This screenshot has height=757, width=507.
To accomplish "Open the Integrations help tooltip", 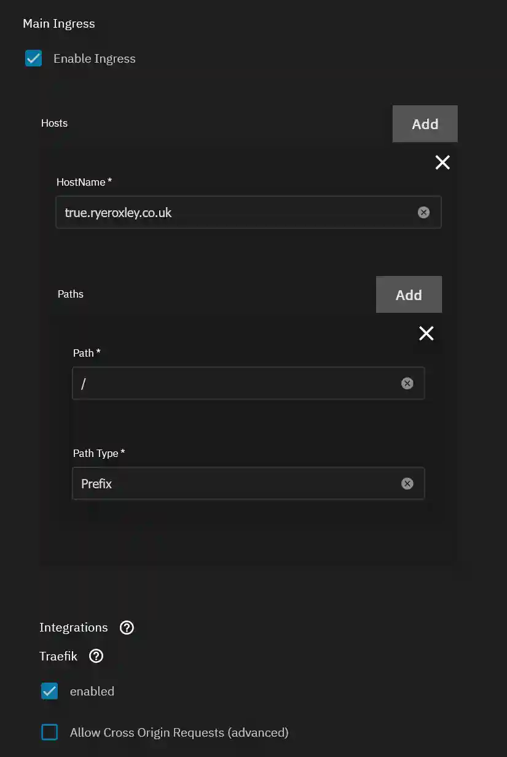I will pos(127,627).
